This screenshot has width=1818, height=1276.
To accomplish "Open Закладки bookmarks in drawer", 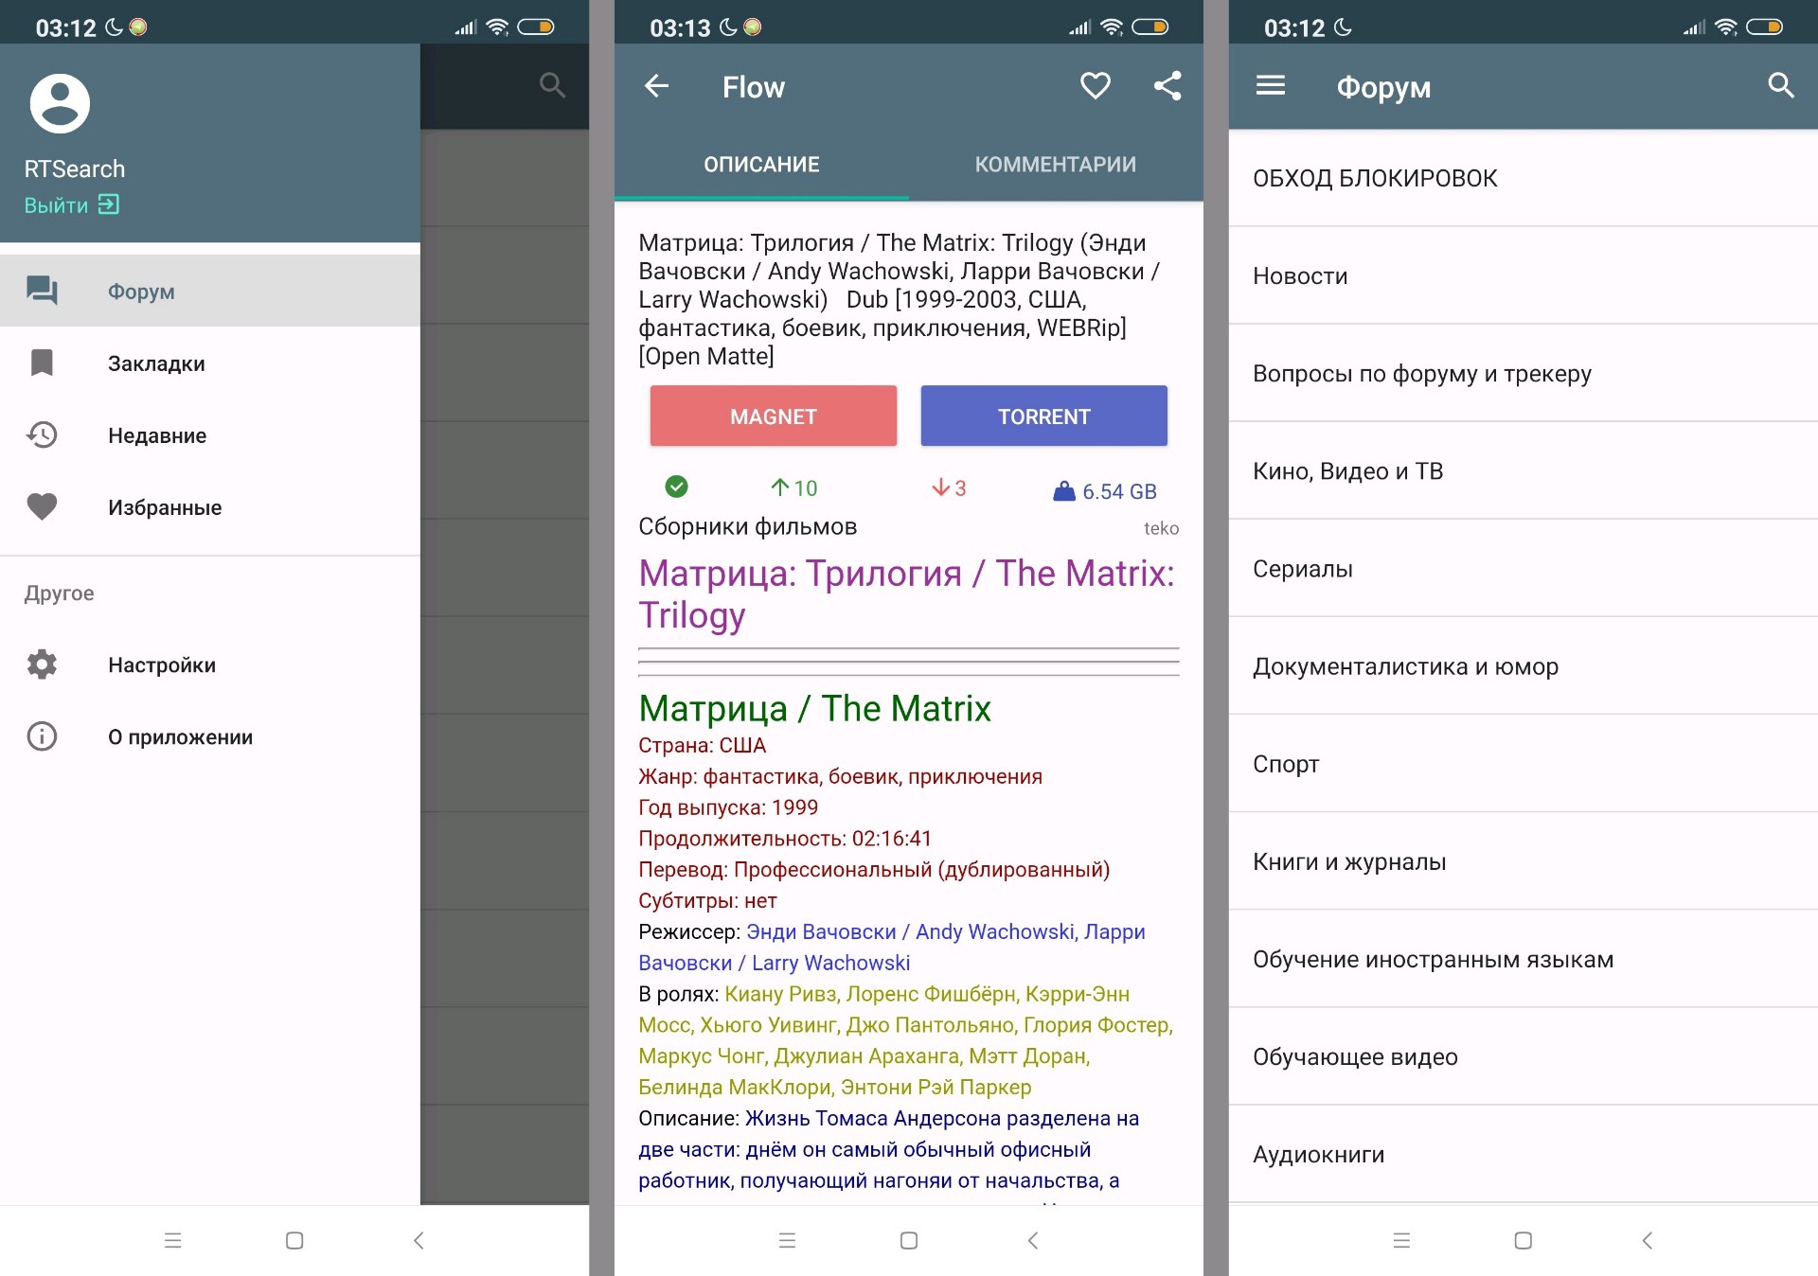I will coord(210,363).
